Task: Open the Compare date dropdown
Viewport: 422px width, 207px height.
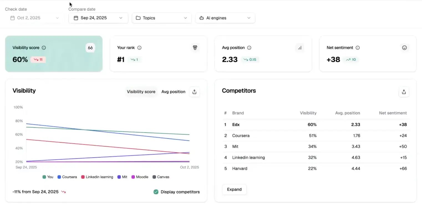Action: tap(98, 18)
